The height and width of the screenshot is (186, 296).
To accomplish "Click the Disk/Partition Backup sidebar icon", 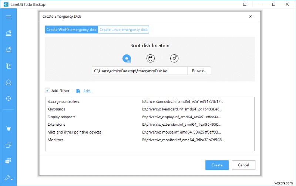I will 9,33.
